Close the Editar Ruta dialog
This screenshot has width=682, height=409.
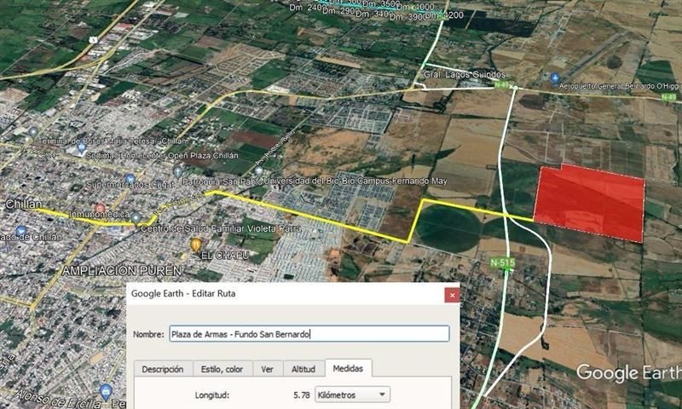click(x=452, y=295)
